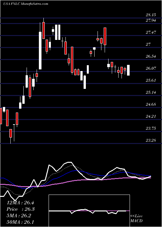Select the 25.61 price axis label

151,80
